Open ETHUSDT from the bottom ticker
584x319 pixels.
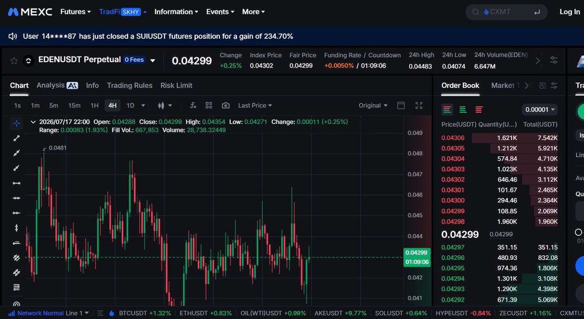pos(206,313)
